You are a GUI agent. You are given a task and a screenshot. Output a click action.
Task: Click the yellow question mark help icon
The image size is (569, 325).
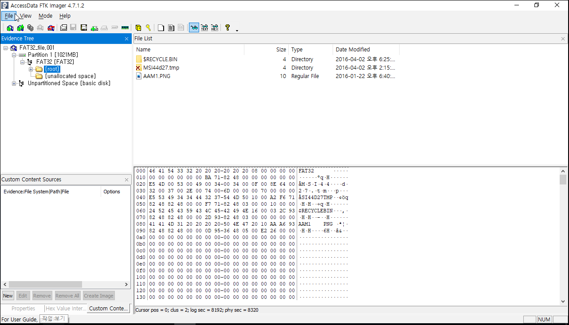click(228, 27)
